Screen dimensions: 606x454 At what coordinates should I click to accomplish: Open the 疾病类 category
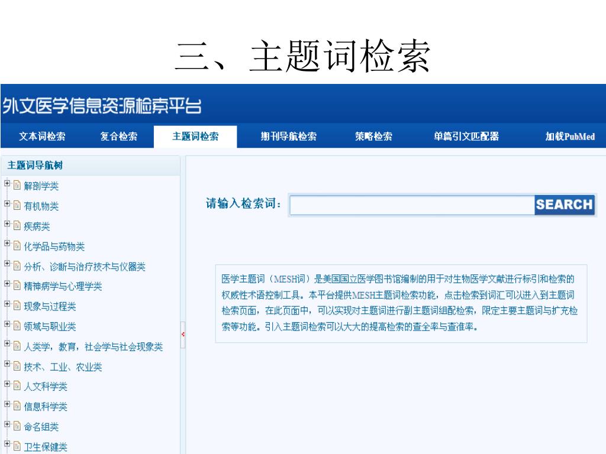click(x=37, y=226)
